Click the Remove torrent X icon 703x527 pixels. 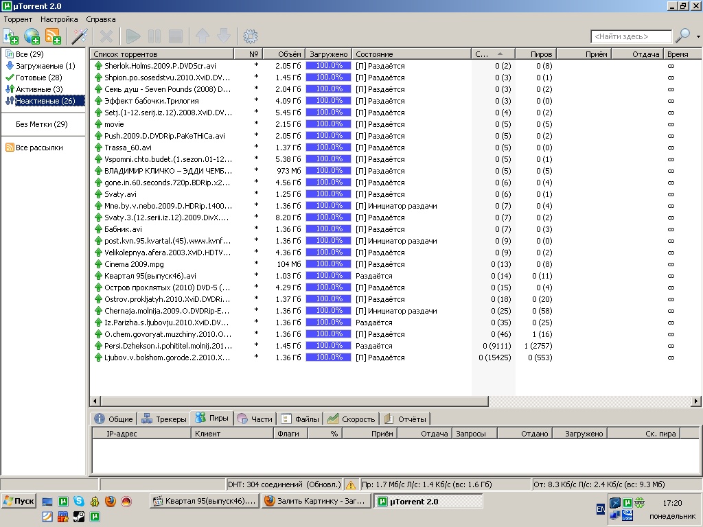(x=106, y=36)
